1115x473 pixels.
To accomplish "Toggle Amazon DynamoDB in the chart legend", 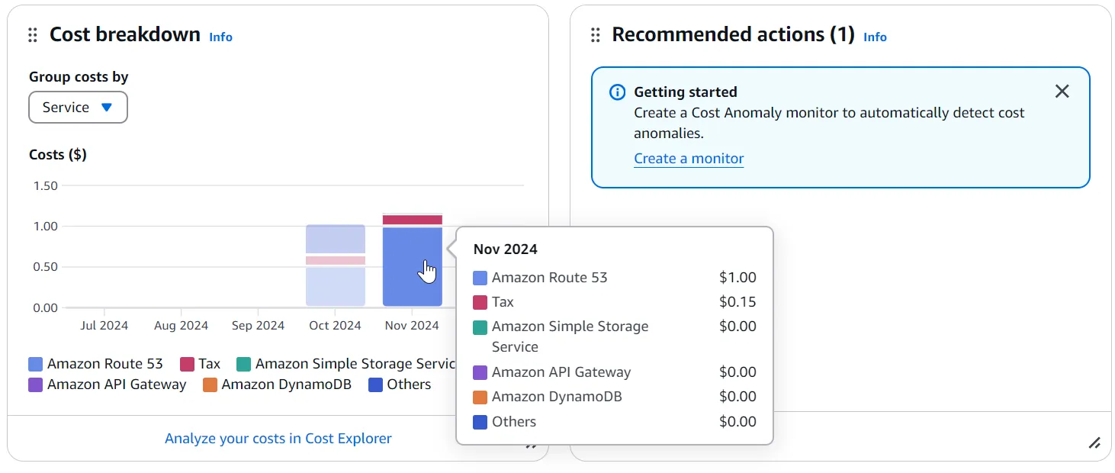I will tap(278, 385).
